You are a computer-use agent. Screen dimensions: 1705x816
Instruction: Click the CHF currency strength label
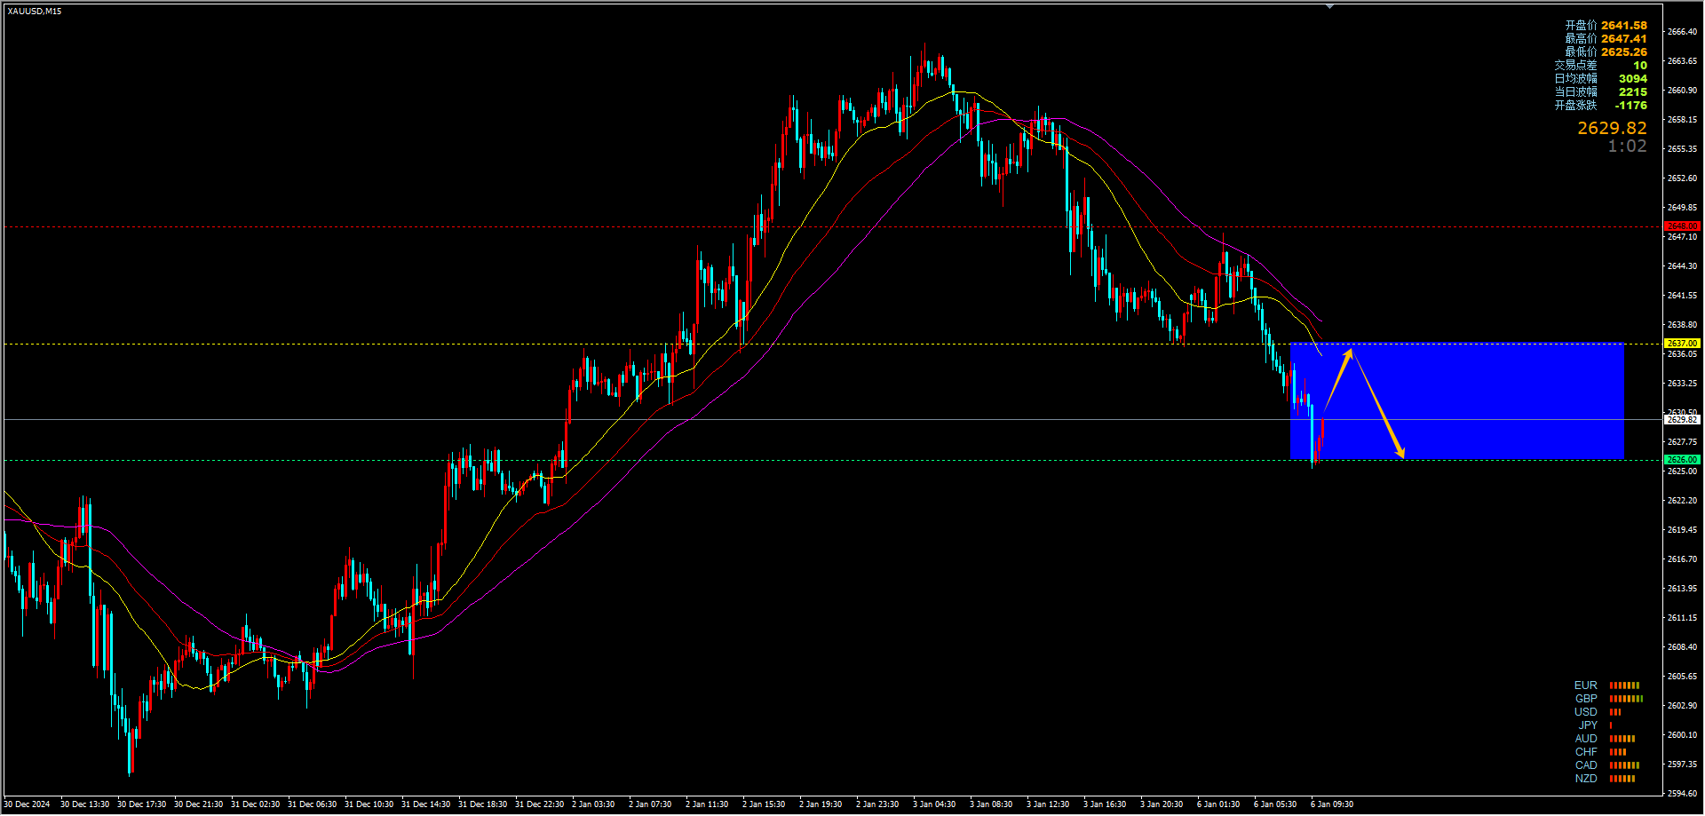point(1585,752)
